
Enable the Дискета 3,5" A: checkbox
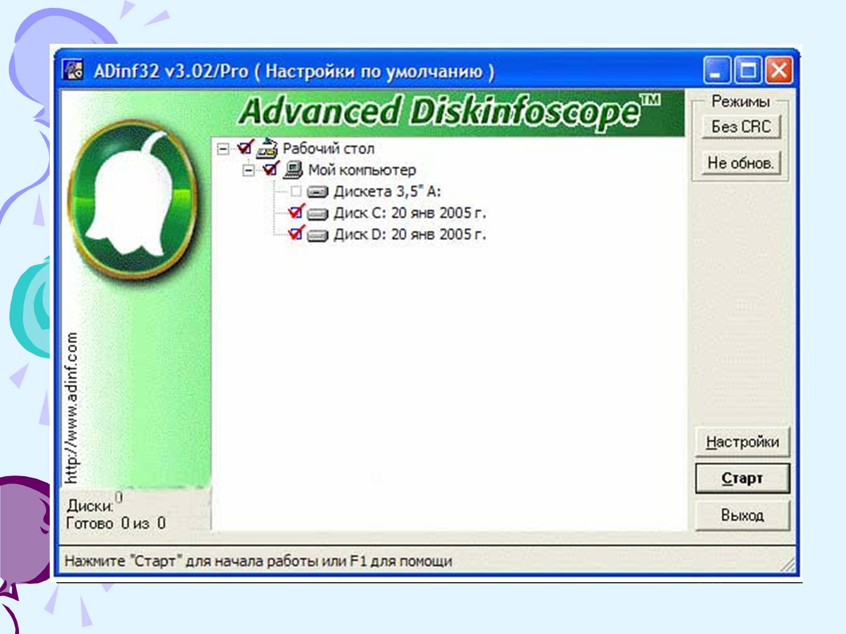point(296,191)
